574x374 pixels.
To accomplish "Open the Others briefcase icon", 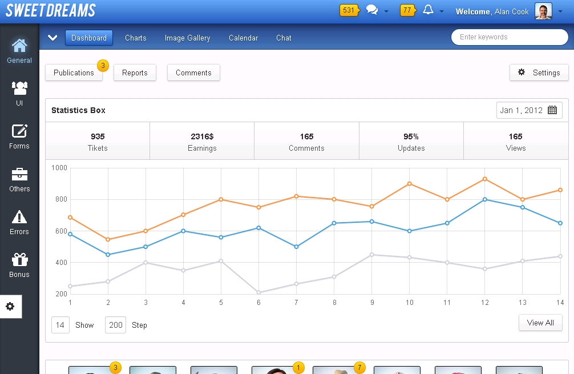I will (x=19, y=174).
